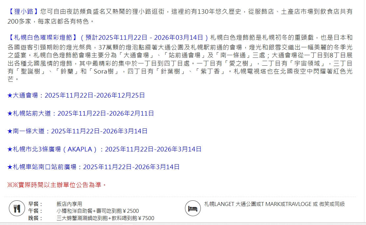Click the 札幌LANGET hotel name text
The image size is (366, 225).
click(x=274, y=204)
